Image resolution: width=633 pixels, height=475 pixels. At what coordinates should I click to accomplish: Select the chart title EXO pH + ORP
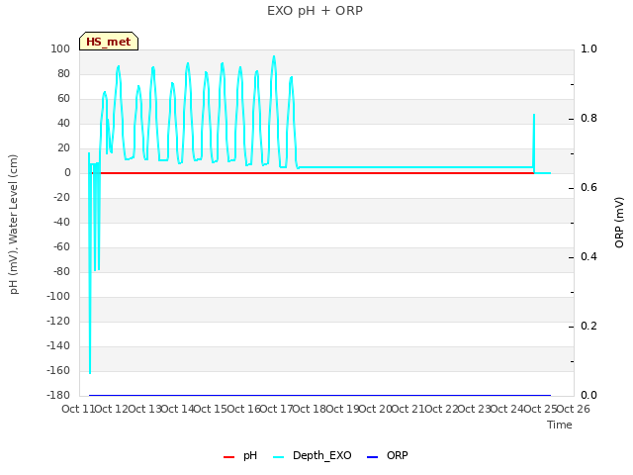(x=315, y=11)
